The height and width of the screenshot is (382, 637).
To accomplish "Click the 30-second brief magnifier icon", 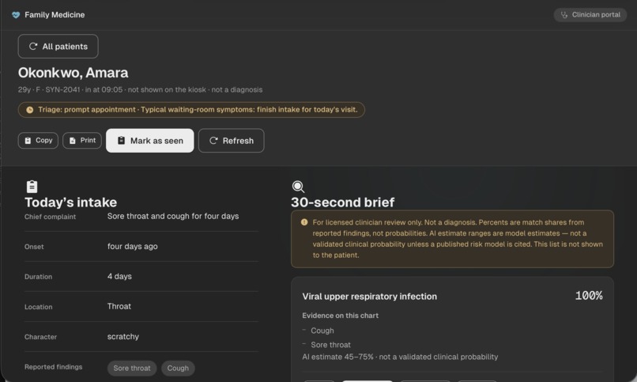I will pyautogui.click(x=298, y=187).
